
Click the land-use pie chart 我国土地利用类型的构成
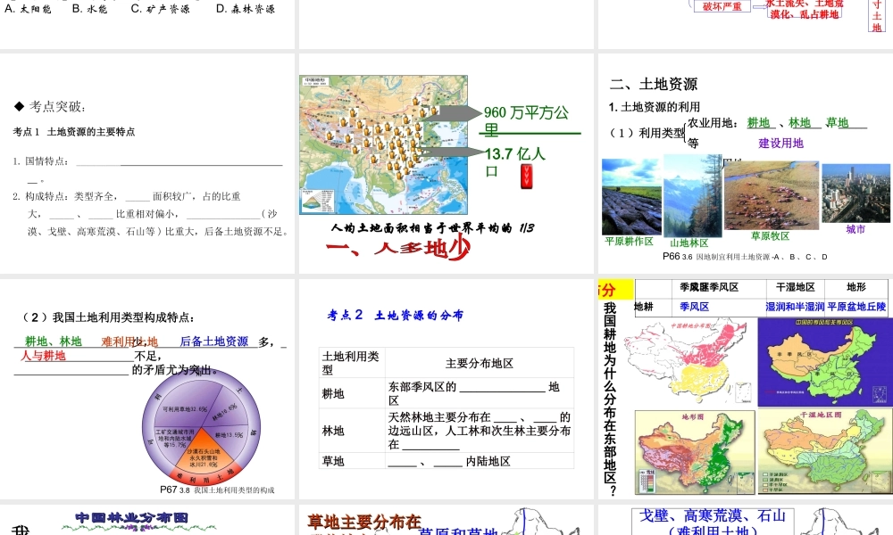tap(201, 427)
